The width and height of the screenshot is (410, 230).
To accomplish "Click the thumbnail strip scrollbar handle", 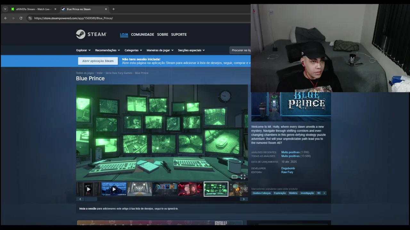I will tap(91, 199).
